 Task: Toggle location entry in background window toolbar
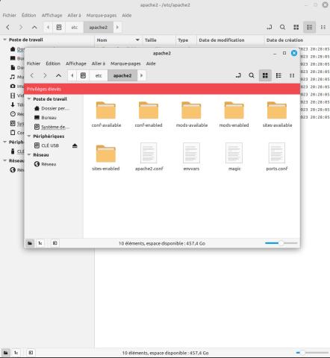pos(269,27)
